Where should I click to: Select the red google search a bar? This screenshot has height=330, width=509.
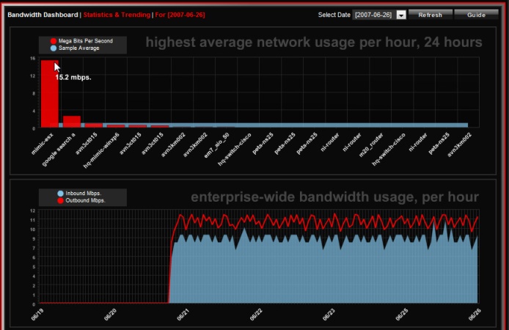click(x=72, y=122)
